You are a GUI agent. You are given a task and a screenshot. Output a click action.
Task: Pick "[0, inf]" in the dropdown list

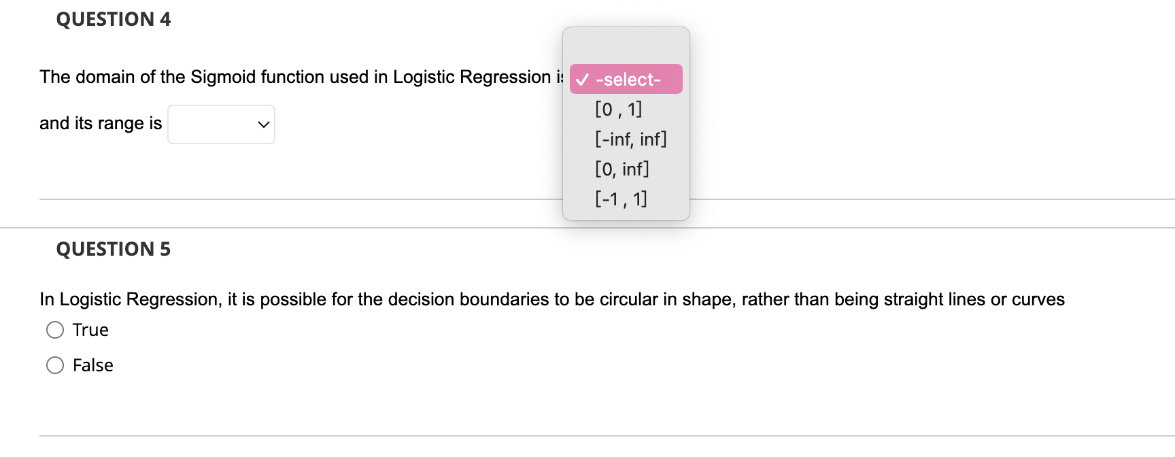[x=621, y=168]
